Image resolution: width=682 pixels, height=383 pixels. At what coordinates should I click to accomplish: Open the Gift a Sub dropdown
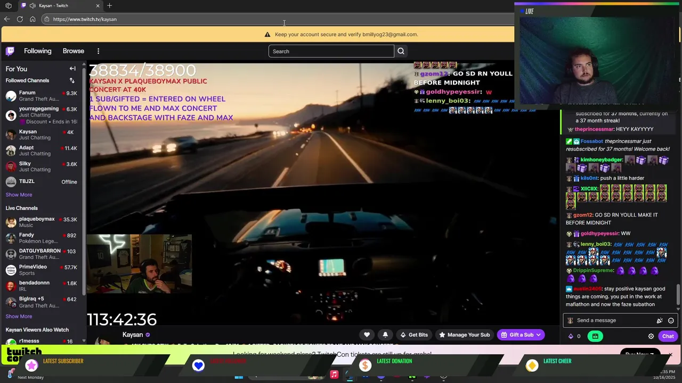521,335
